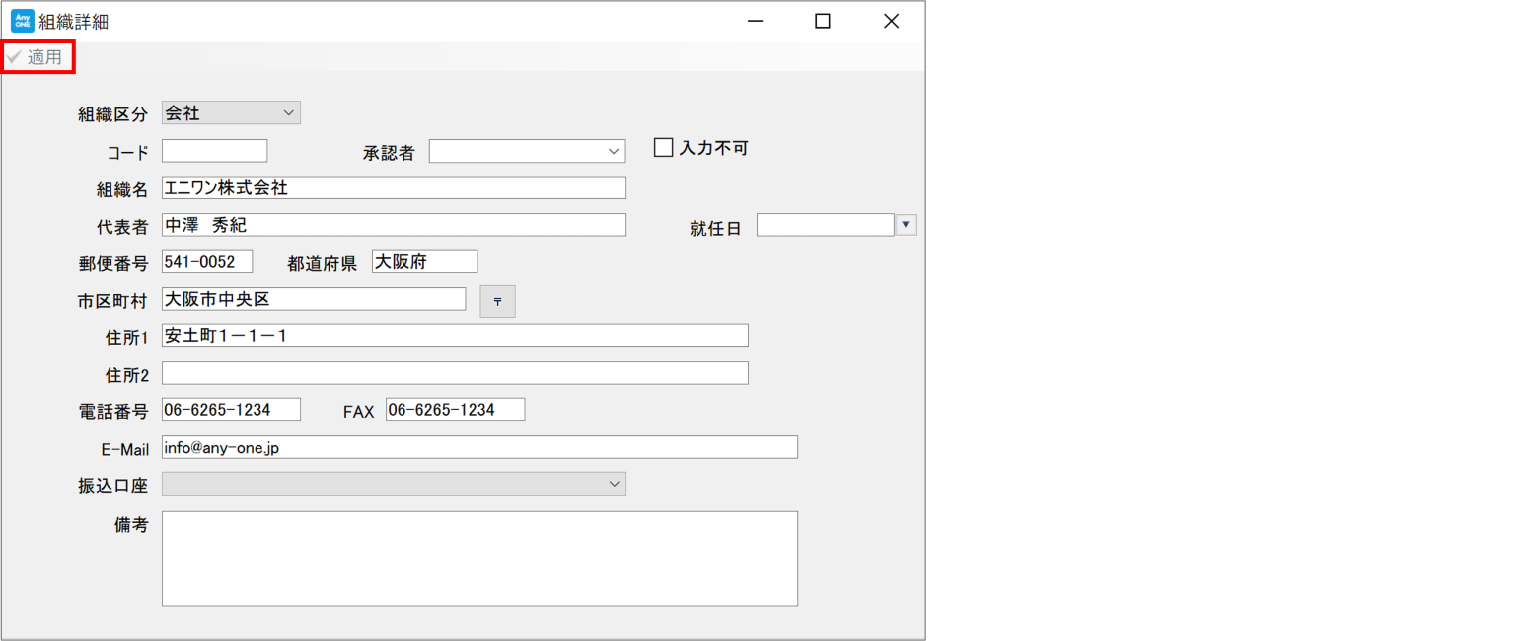Focus the 住所1 address field

[x=454, y=336]
